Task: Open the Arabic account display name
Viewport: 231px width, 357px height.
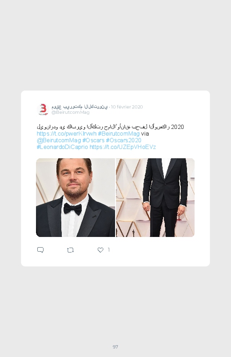Action: point(80,107)
